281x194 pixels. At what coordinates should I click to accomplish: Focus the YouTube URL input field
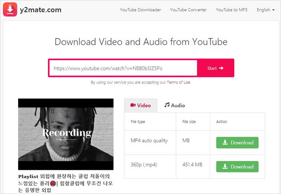[123, 68]
